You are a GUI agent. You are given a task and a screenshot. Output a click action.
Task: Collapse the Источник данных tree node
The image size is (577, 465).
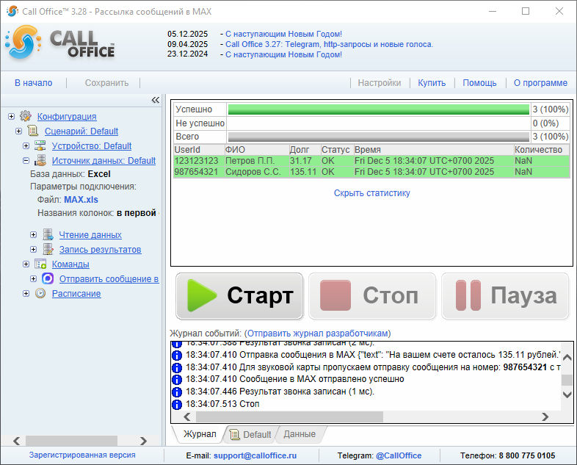click(x=26, y=161)
